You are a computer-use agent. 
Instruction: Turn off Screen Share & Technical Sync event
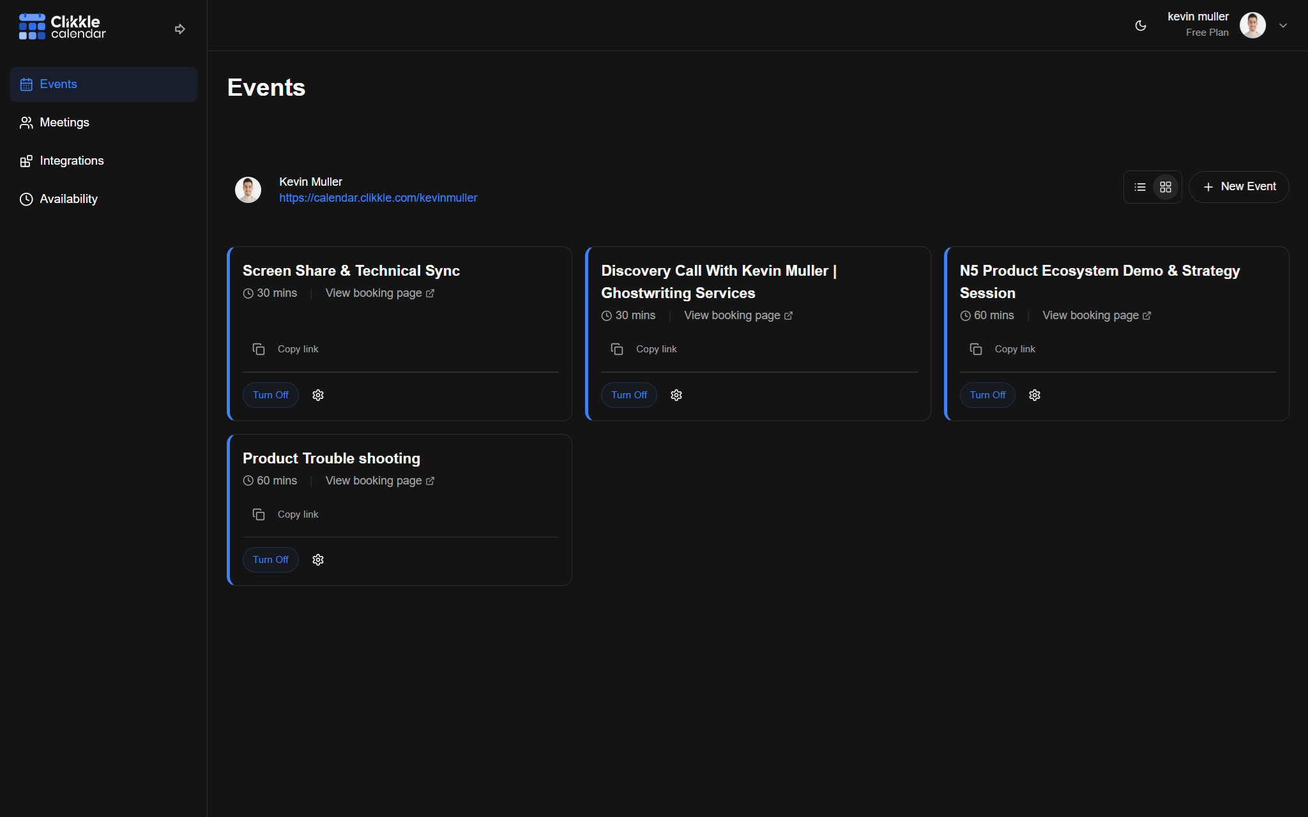tap(270, 395)
